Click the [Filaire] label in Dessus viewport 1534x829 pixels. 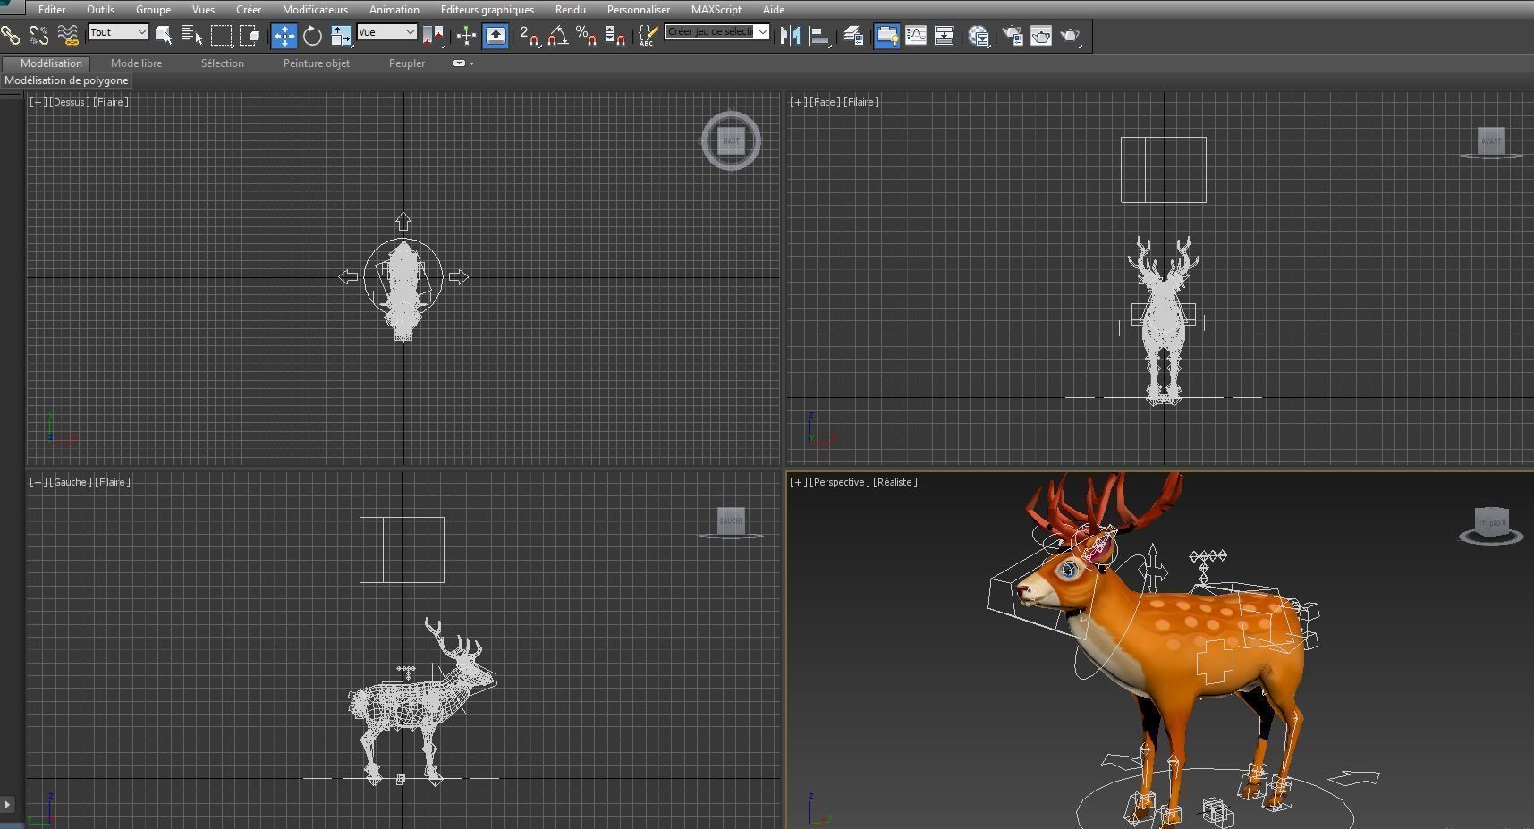tap(111, 102)
